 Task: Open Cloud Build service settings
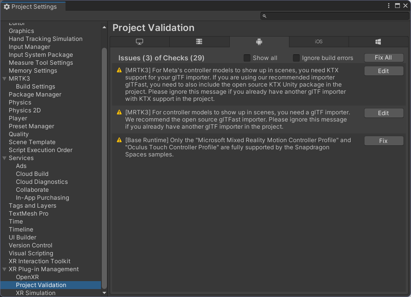(x=32, y=174)
